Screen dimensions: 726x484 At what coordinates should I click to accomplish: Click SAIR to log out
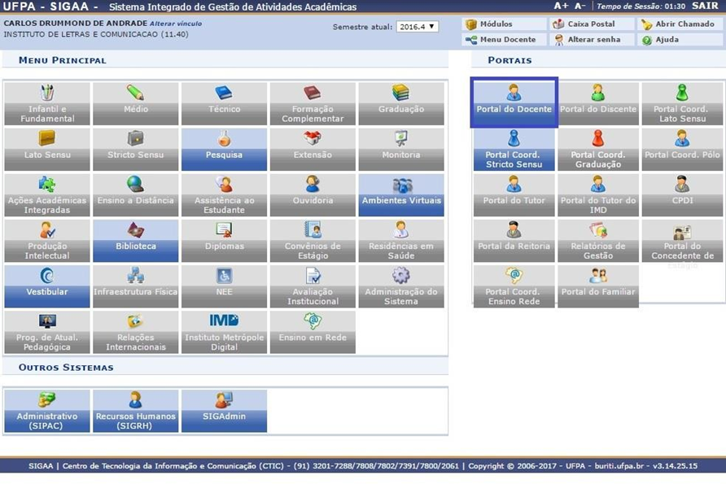point(705,6)
